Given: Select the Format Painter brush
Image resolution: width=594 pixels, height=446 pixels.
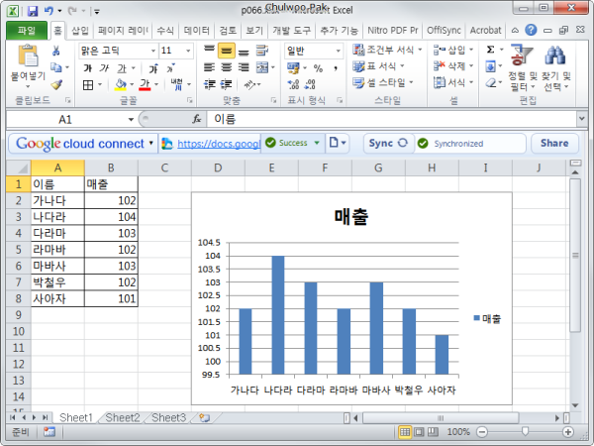Looking at the screenshot, I should click(56, 84).
